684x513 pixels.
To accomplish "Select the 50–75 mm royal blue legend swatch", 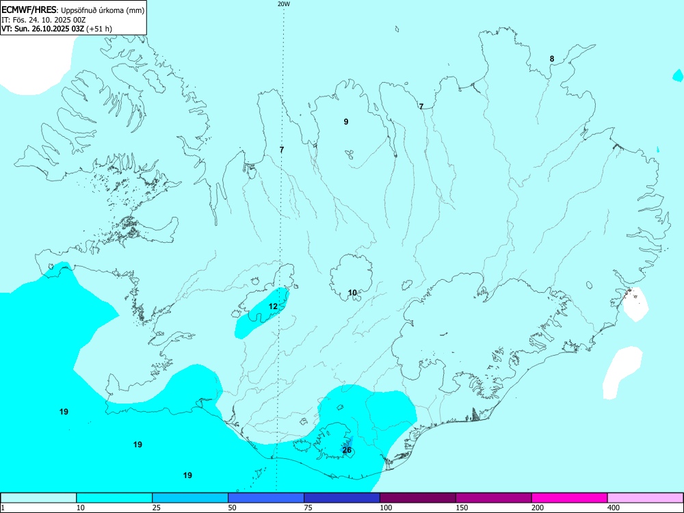I will point(266,498).
